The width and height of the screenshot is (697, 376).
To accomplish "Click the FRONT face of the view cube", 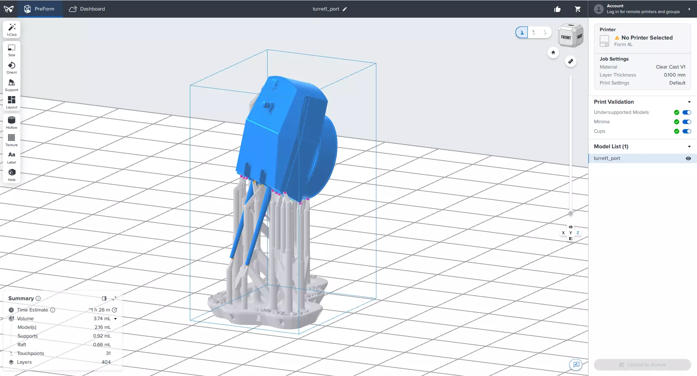I will tap(566, 37).
